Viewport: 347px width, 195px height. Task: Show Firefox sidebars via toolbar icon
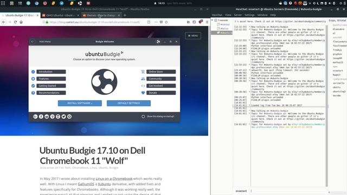click(194, 22)
